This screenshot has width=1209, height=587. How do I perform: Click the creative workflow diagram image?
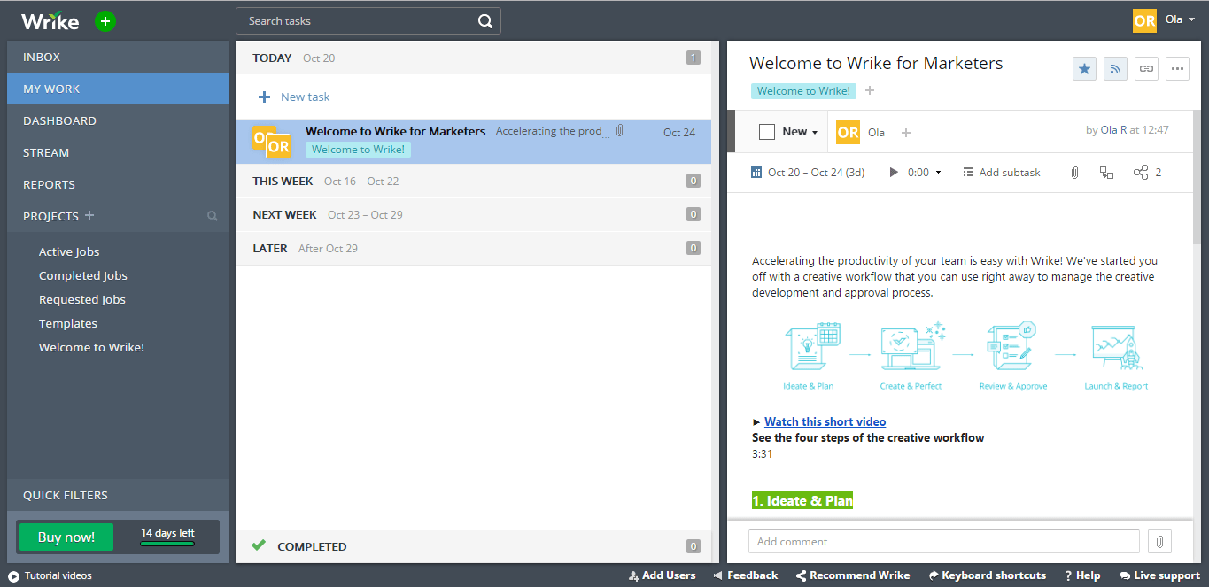pos(965,356)
